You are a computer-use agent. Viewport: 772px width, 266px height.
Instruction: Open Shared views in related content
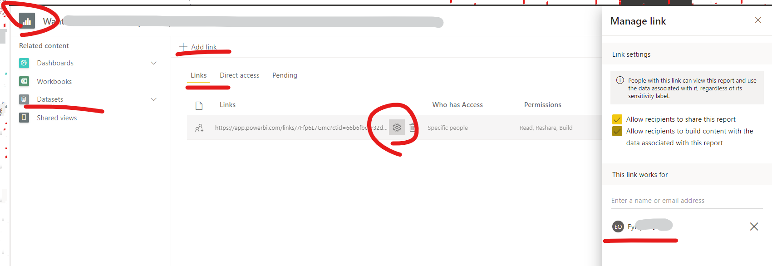click(57, 118)
